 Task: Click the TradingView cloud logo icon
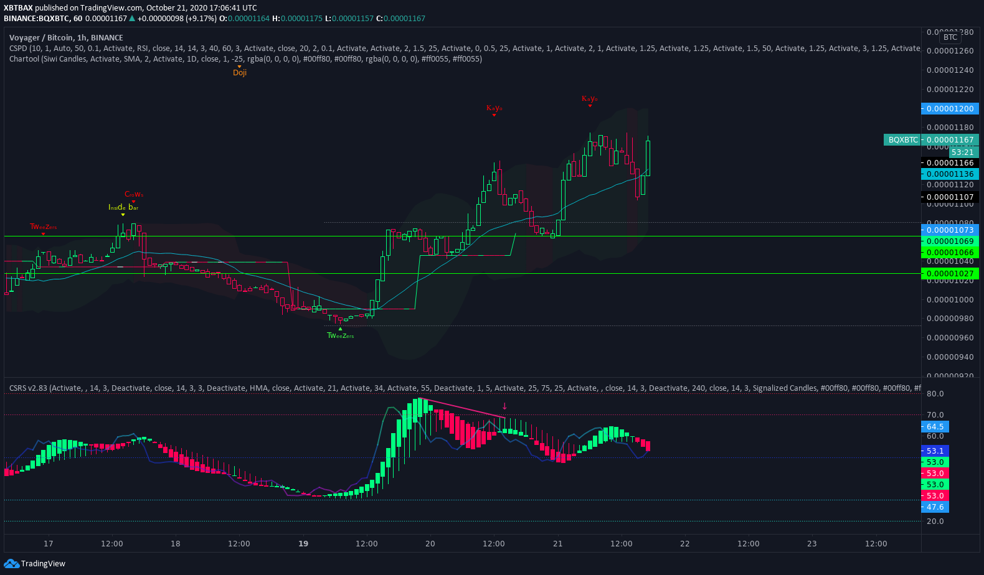click(x=11, y=564)
